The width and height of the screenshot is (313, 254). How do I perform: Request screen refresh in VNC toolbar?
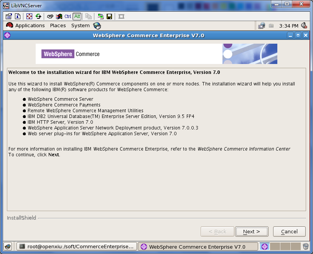(38, 16)
